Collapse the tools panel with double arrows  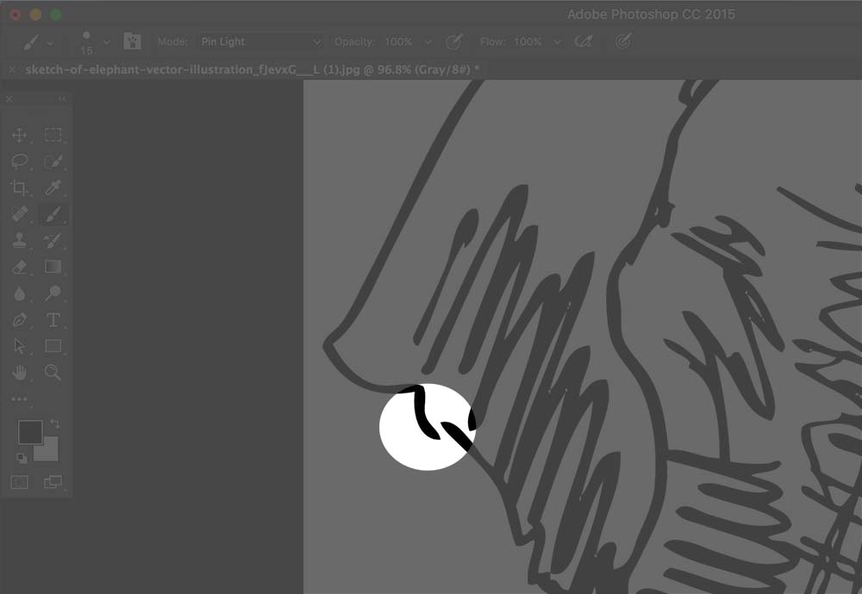pos(61,100)
